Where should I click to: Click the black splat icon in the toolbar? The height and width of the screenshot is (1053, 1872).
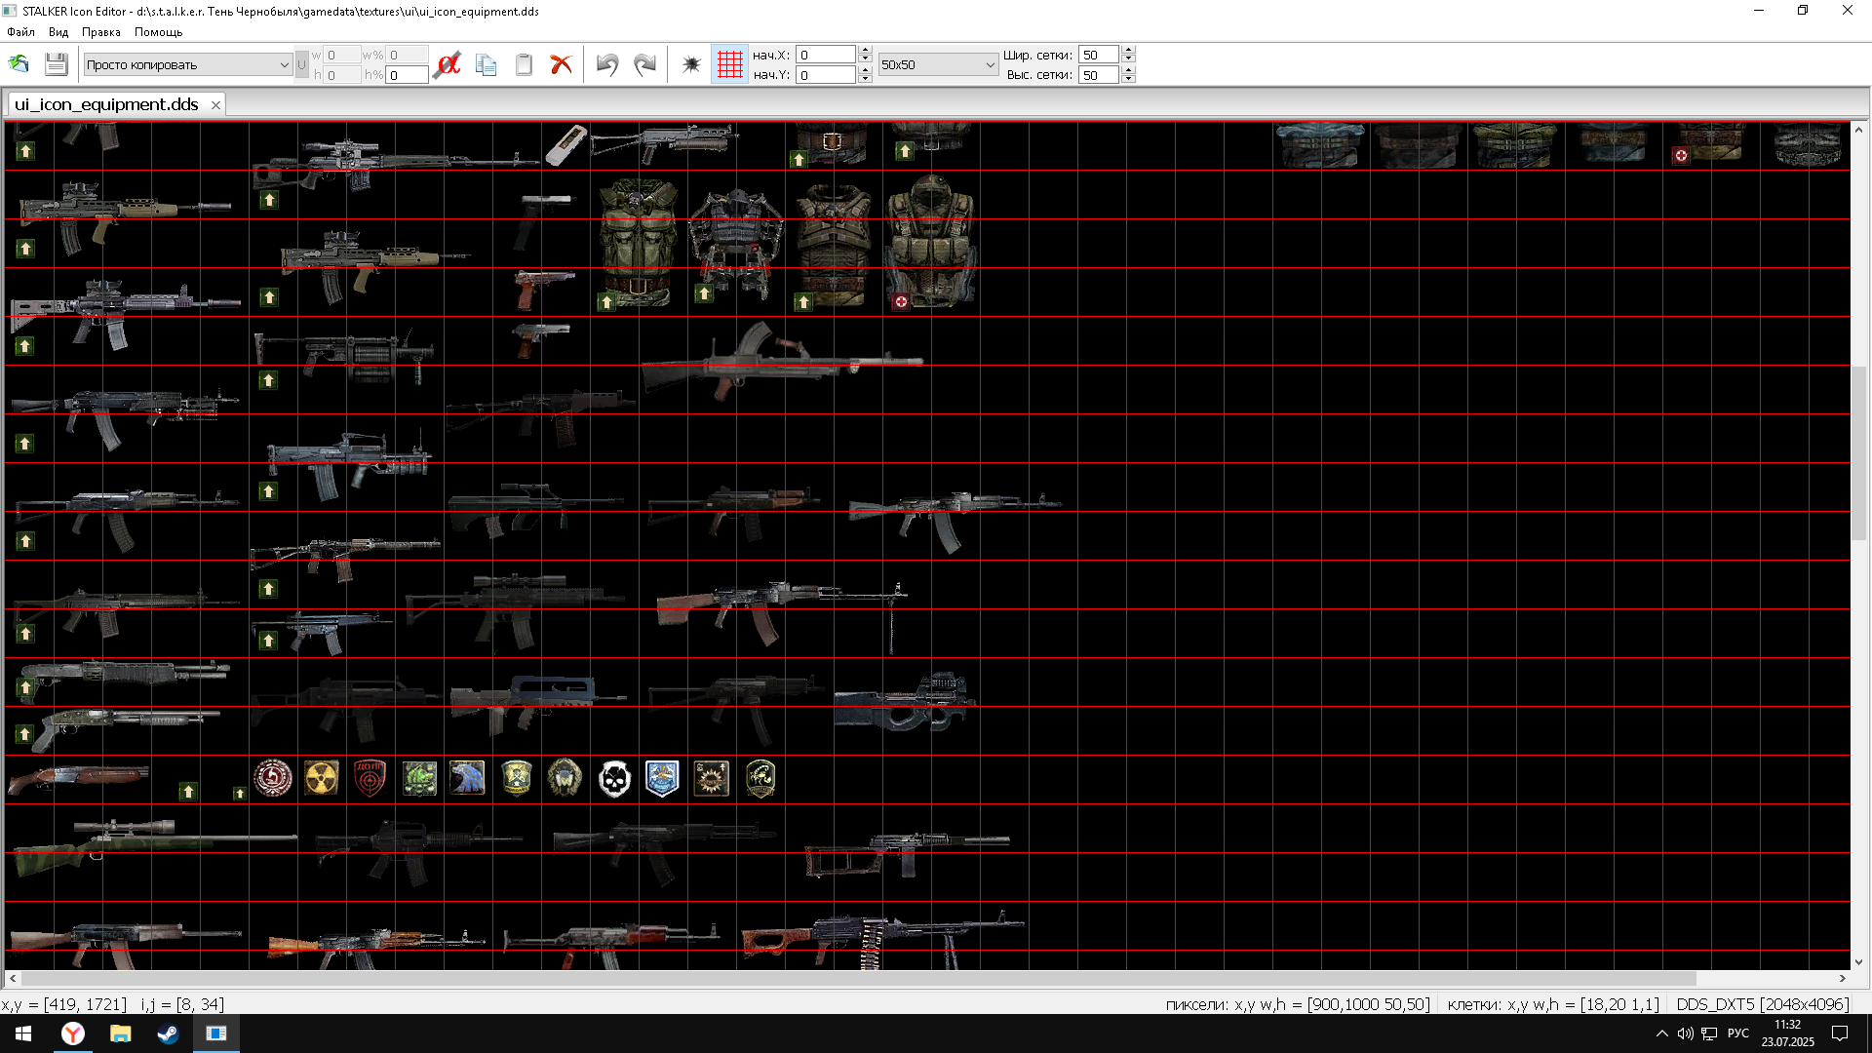tap(691, 64)
